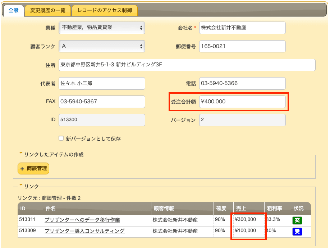Open プリザンター導入コンサルティング link

tap(84, 231)
